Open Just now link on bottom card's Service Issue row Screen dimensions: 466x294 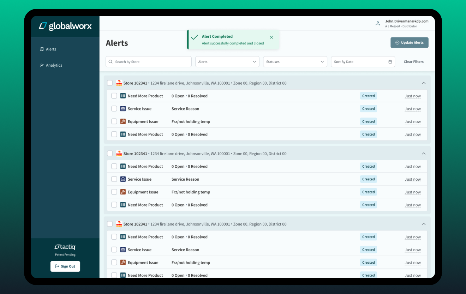pyautogui.click(x=413, y=250)
